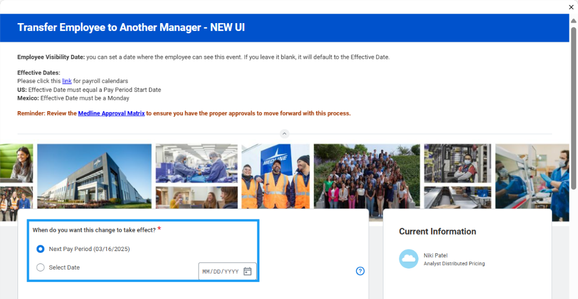Click the "When do you want this change" question
The height and width of the screenshot is (299, 578).
[94, 230]
